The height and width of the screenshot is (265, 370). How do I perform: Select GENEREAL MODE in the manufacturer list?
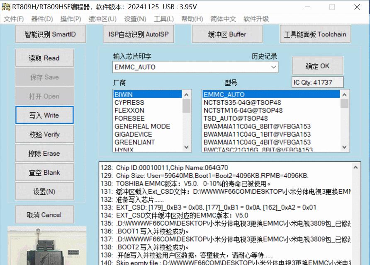click(148, 126)
